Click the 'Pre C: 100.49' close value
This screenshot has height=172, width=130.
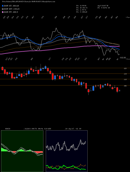pyautogui.click(x=82, y=12)
